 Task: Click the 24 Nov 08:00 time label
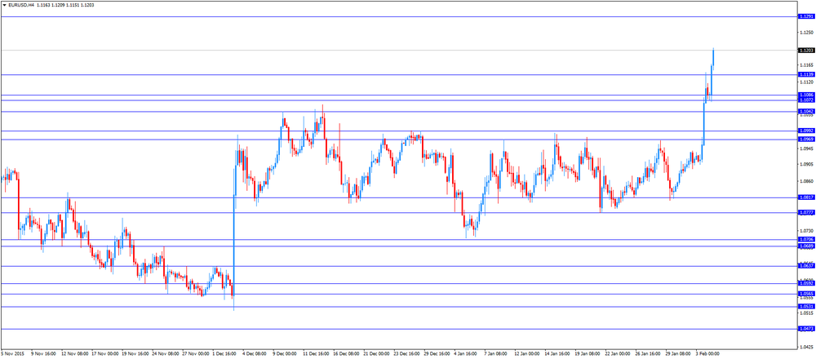pyautogui.click(x=166, y=354)
